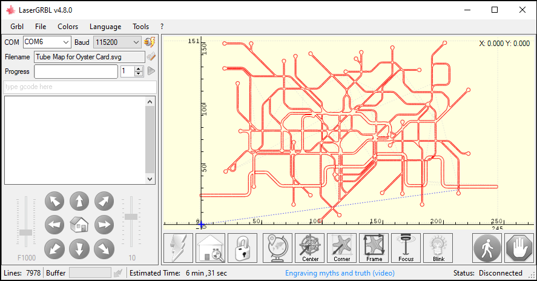Click the Status: Disconnected text
Image resolution: width=537 pixels, height=281 pixels.
[x=488, y=273]
